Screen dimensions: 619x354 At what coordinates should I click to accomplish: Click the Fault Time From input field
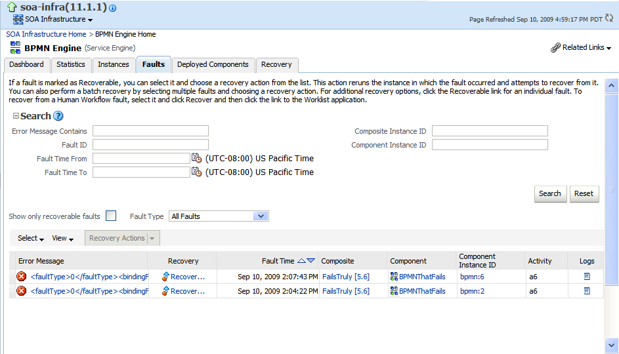(x=141, y=159)
